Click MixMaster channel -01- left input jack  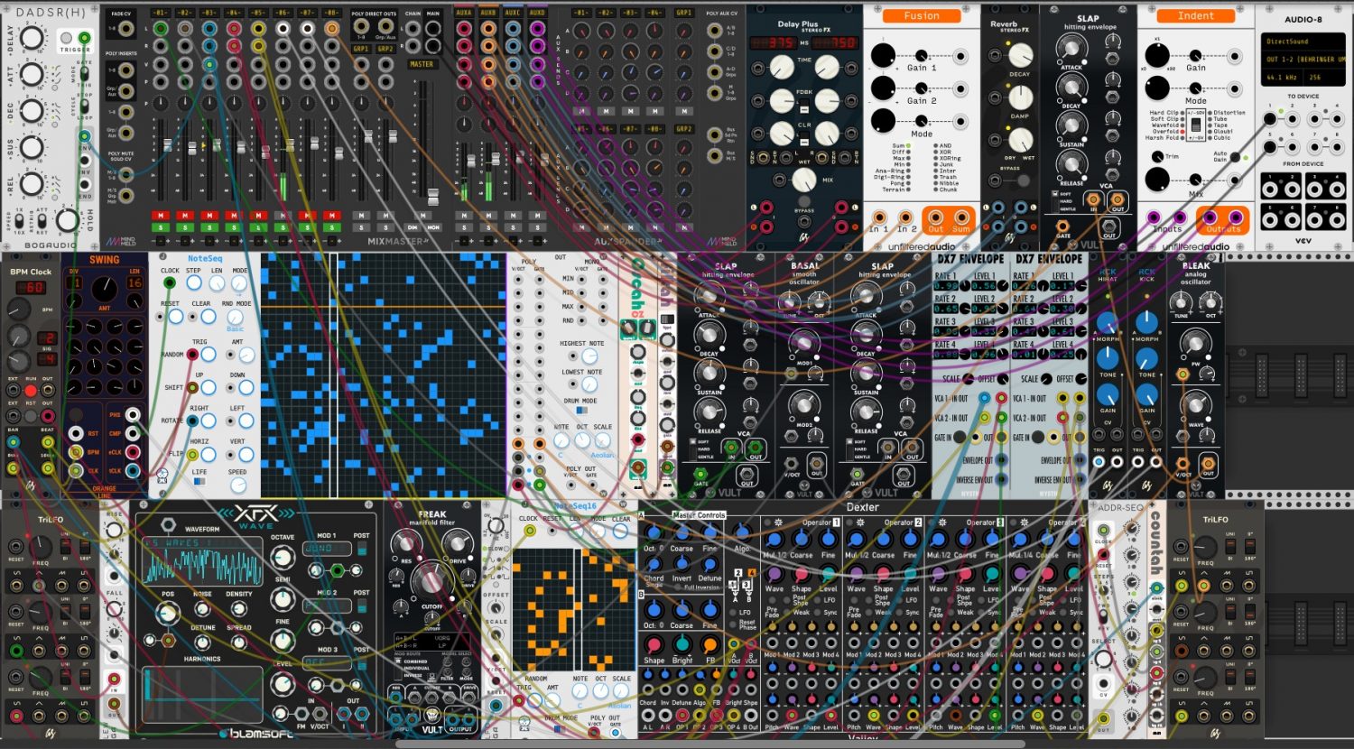(x=161, y=29)
